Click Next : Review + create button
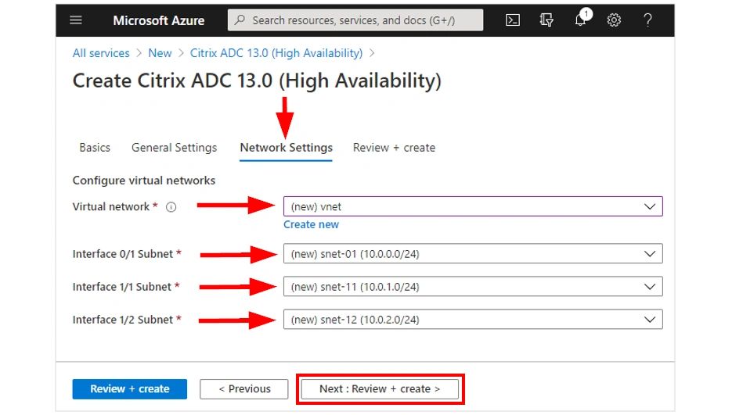Screen dimensions: 732x415 [380, 389]
